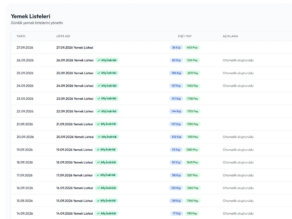This screenshot has width=292, height=219.
Task: Select the date cell 20.09.2026
Action: 25,137
